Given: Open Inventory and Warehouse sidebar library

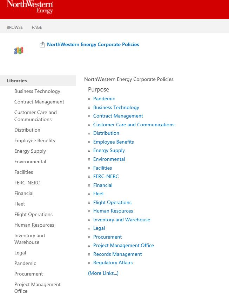Looking at the screenshot, I should coord(29,239).
